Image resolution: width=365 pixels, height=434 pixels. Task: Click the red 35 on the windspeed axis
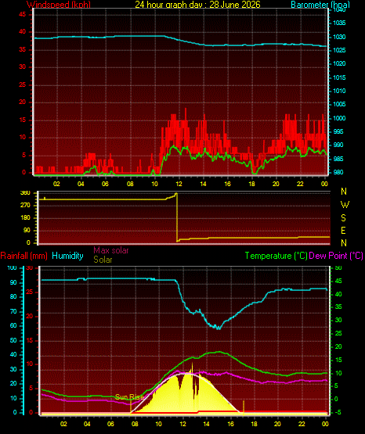tap(22, 49)
